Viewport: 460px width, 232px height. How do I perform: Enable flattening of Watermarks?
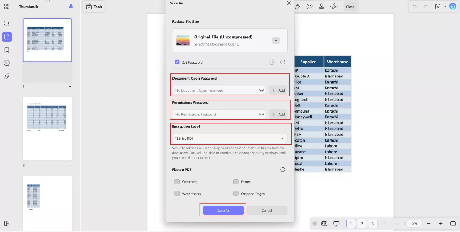(x=177, y=194)
